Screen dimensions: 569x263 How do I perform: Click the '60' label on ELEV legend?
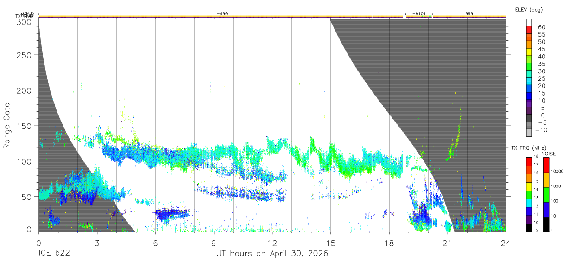542,27
